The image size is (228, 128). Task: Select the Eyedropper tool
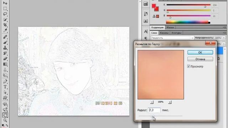(5, 31)
